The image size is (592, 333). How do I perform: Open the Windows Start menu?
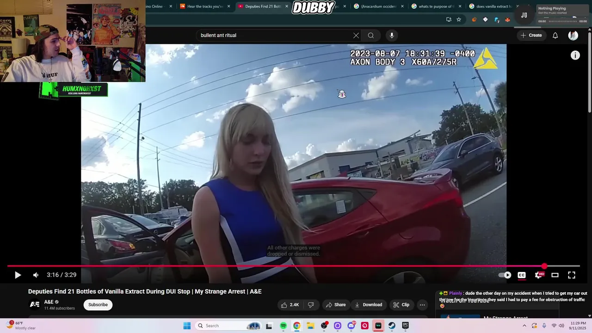pyautogui.click(x=187, y=326)
